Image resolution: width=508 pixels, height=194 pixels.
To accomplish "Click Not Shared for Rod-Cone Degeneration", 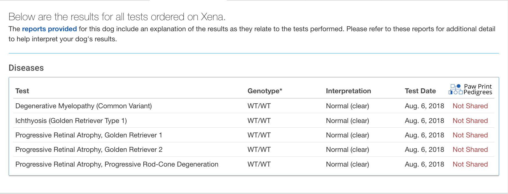I will [x=470, y=164].
